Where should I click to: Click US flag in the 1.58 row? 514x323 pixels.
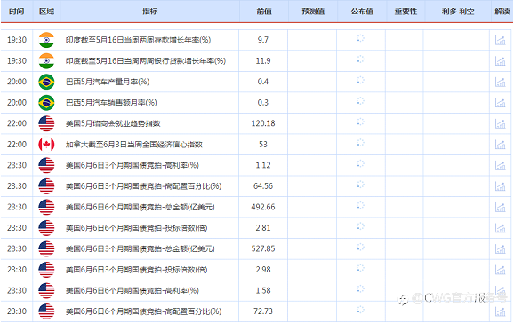pos(46,290)
